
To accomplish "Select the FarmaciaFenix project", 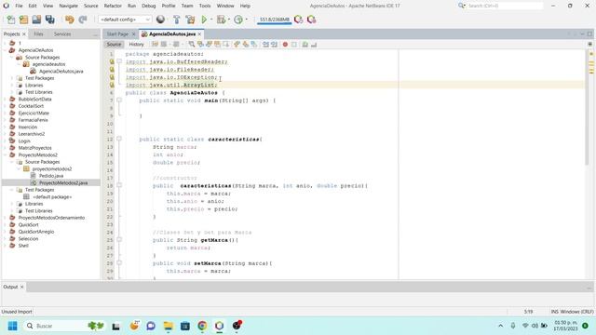I will (33, 120).
